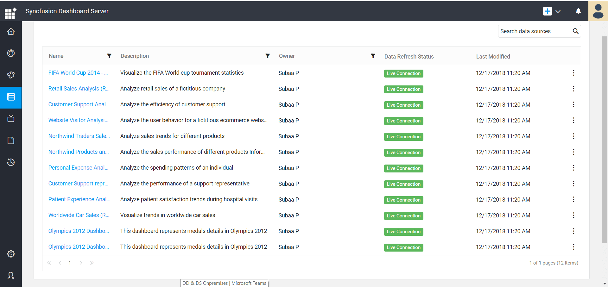Open the Retail Sales Analysis data source

79,89
